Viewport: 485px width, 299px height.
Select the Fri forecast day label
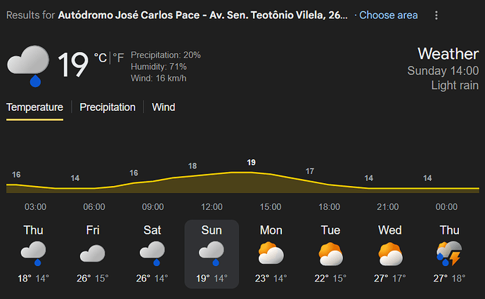(x=93, y=230)
